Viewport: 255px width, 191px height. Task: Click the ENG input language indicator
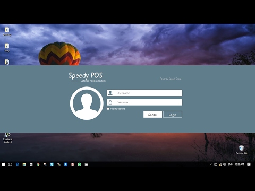point(230,164)
